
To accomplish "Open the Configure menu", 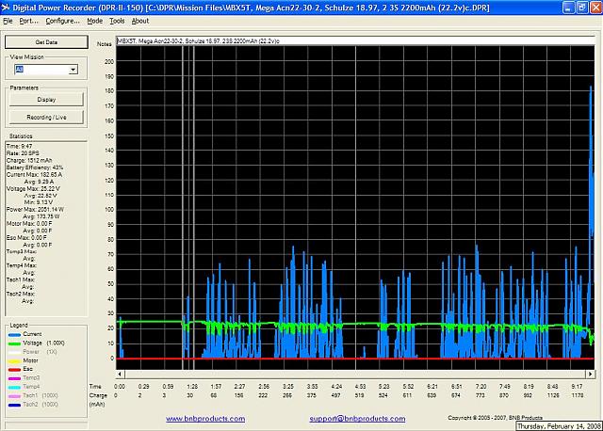I will (x=62, y=20).
